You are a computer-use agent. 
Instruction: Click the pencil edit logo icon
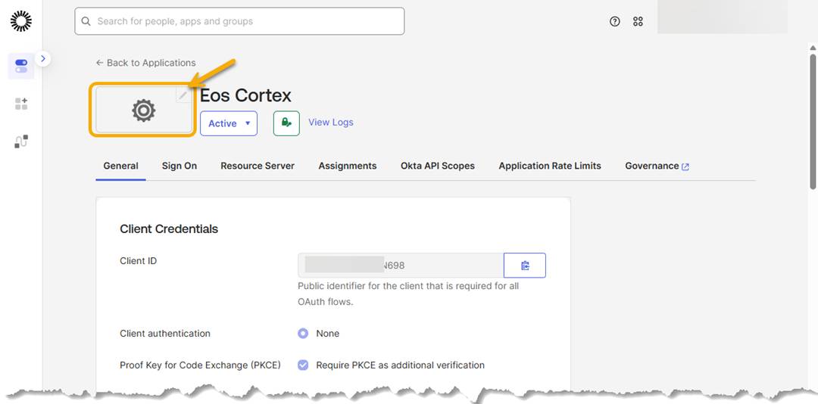pos(183,95)
